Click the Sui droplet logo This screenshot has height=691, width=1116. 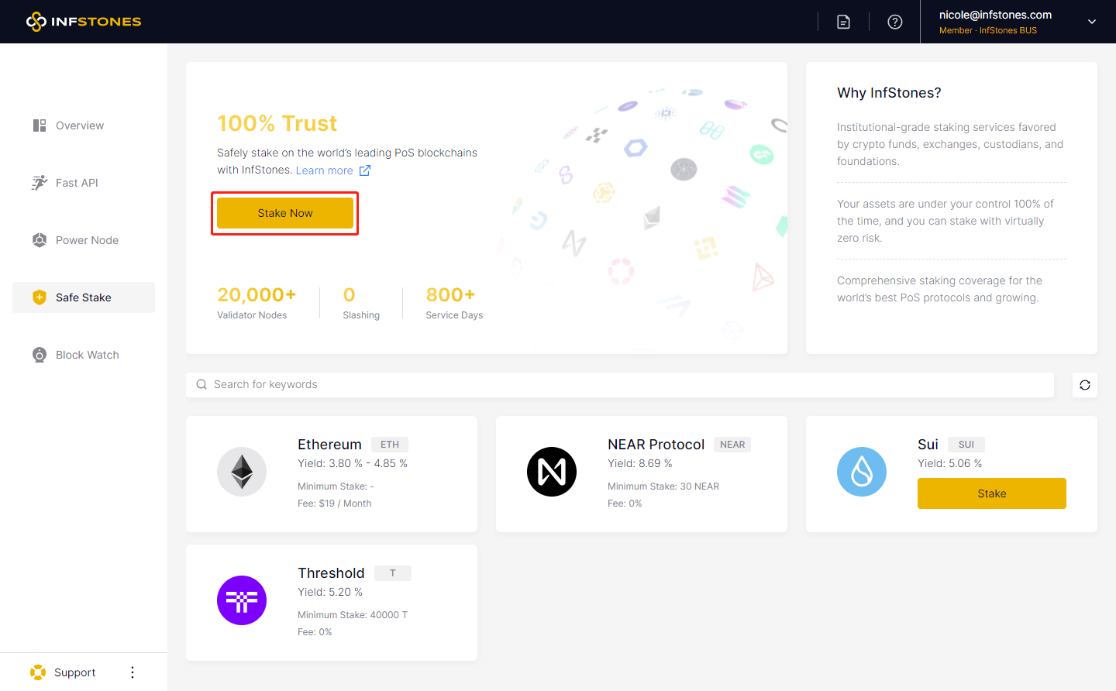pos(862,472)
